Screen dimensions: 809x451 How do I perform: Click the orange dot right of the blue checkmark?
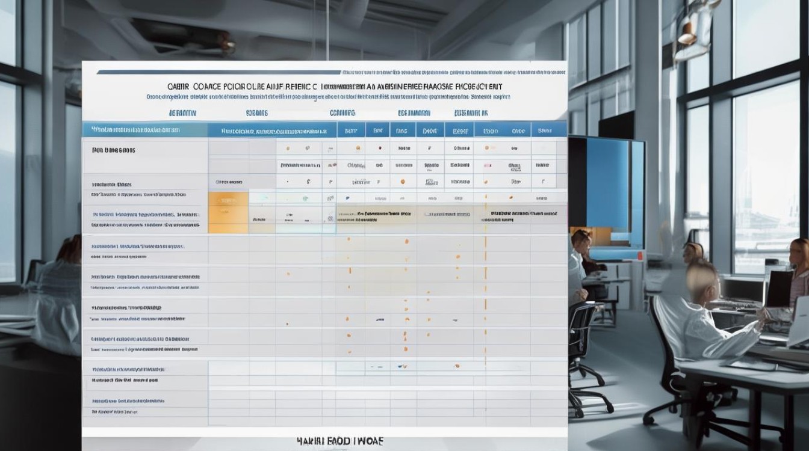click(456, 365)
